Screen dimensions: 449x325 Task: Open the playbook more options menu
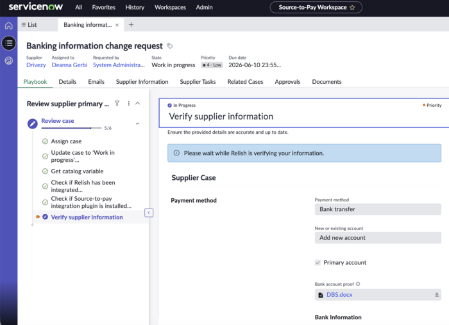[128, 104]
